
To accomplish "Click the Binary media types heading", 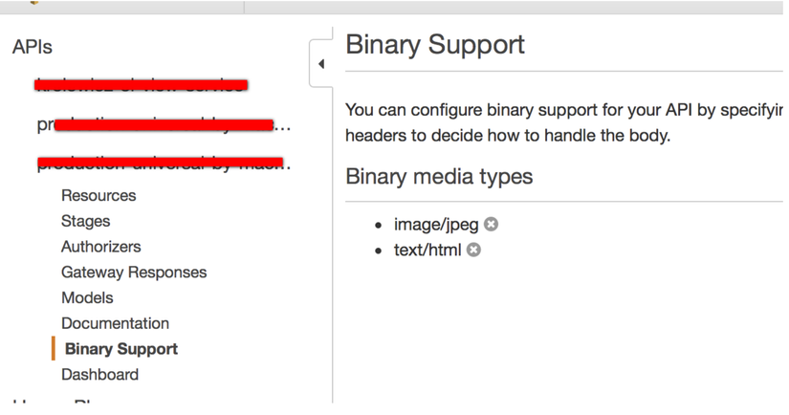I will (x=439, y=177).
